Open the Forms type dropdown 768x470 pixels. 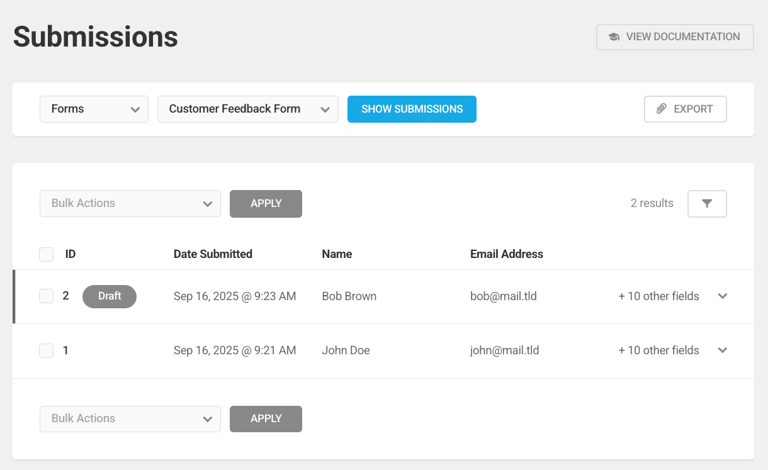[x=94, y=109]
